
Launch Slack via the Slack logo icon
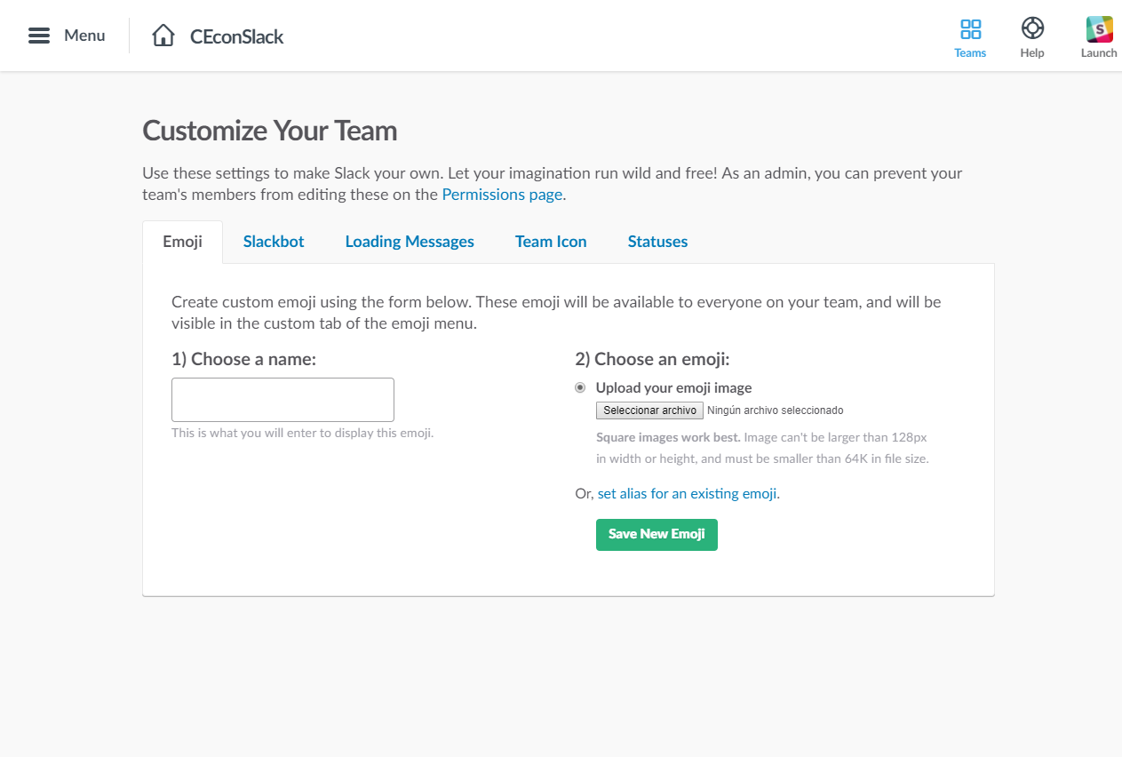[x=1100, y=29]
